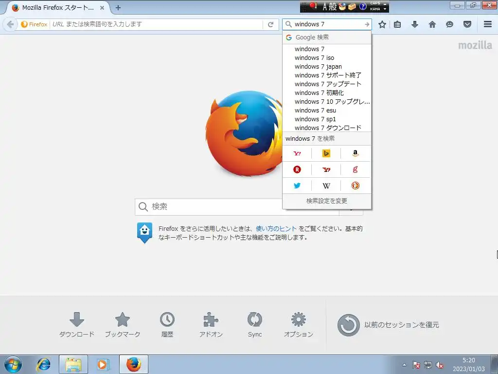Focus the URL address bar
Viewport: 498px width, 374px height.
pyautogui.click(x=157, y=24)
